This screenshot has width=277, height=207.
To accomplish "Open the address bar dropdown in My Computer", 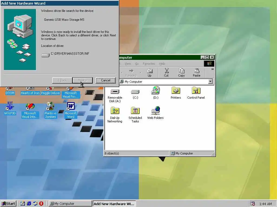I will (210, 81).
